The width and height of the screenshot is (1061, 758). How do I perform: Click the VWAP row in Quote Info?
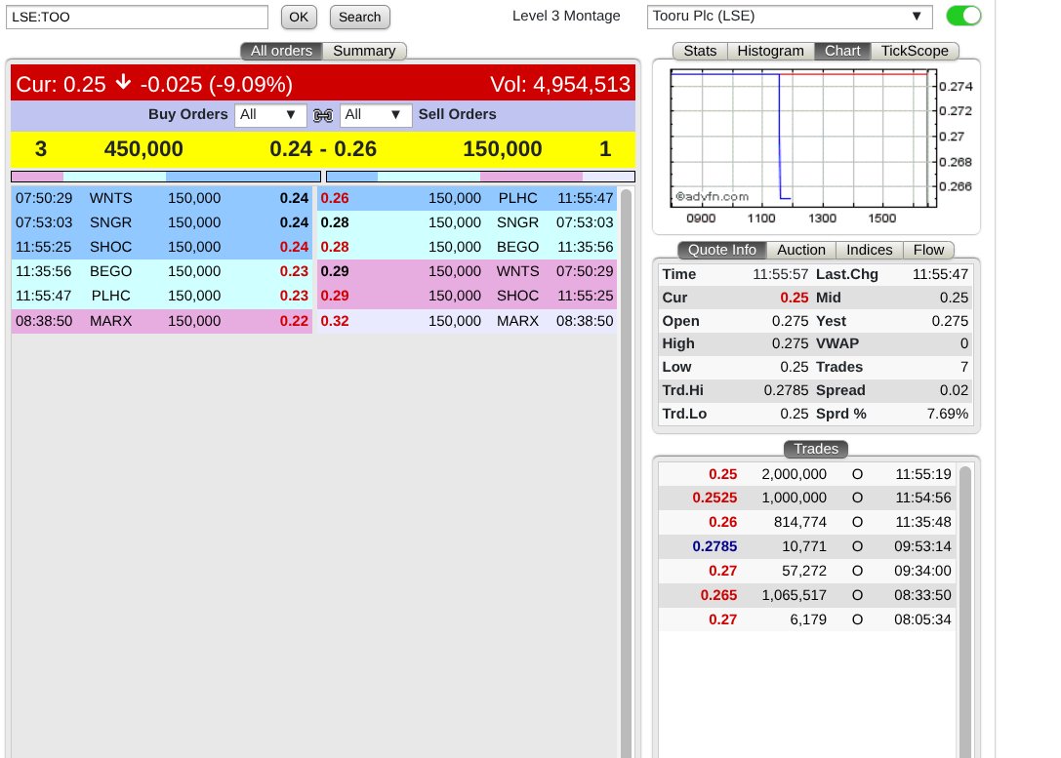pos(892,343)
